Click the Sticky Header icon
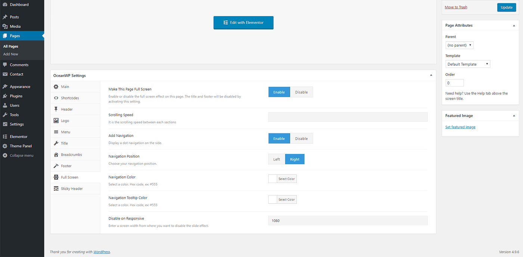523x257 pixels. tap(56, 189)
